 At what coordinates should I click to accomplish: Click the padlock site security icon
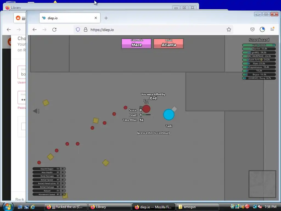(x=86, y=30)
